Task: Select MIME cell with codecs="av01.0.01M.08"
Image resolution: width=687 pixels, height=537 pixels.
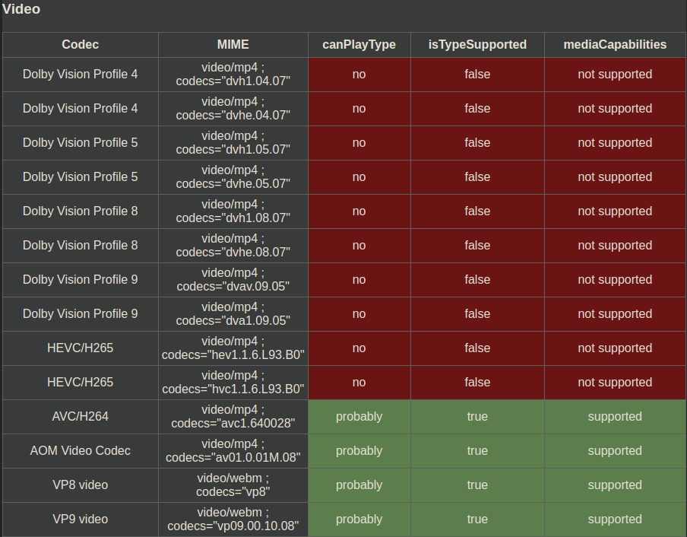Action: click(233, 450)
